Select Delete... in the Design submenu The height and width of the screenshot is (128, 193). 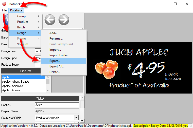[x=55, y=72]
